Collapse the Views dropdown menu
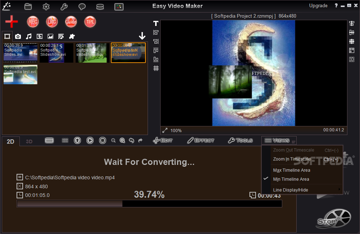 pos(279,140)
